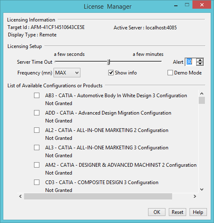The image size is (214, 223).
Task: Click the vertical scrollbar thumb
Action: click(x=202, y=100)
